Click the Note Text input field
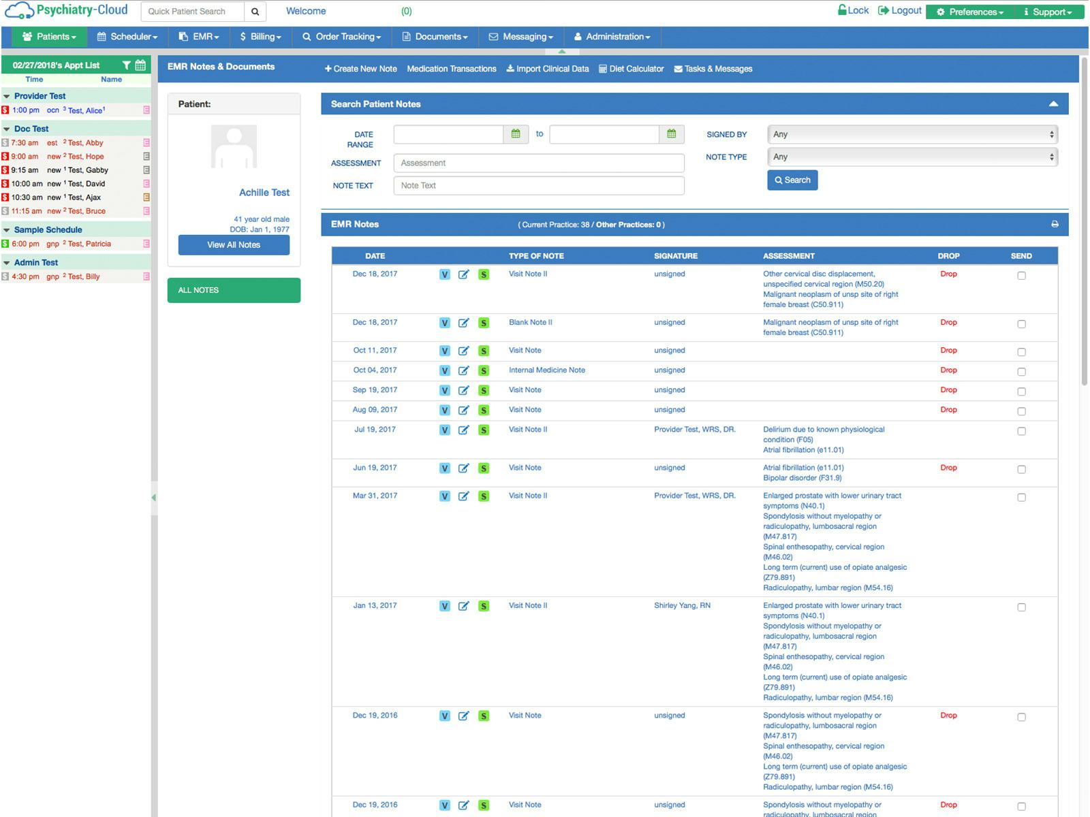Screen dimensions: 1090x817 (x=538, y=185)
